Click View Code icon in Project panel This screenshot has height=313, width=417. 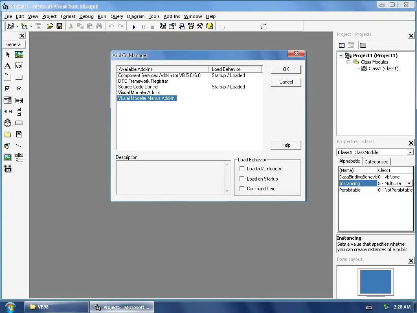(342, 45)
